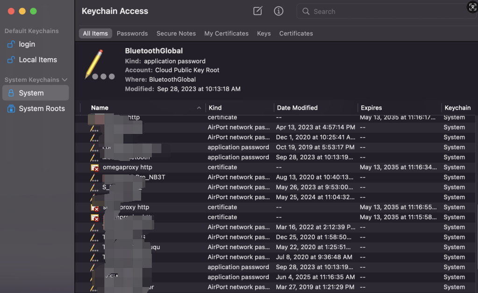The height and width of the screenshot is (293, 478).
Task: Open the Secure Notes tab
Action: pos(176,34)
